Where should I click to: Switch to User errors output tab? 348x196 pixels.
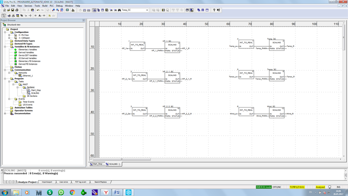tap(64, 182)
